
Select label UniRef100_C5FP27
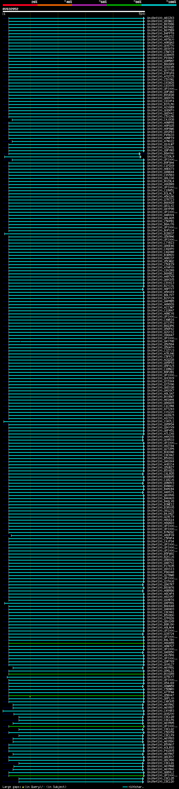161,357
